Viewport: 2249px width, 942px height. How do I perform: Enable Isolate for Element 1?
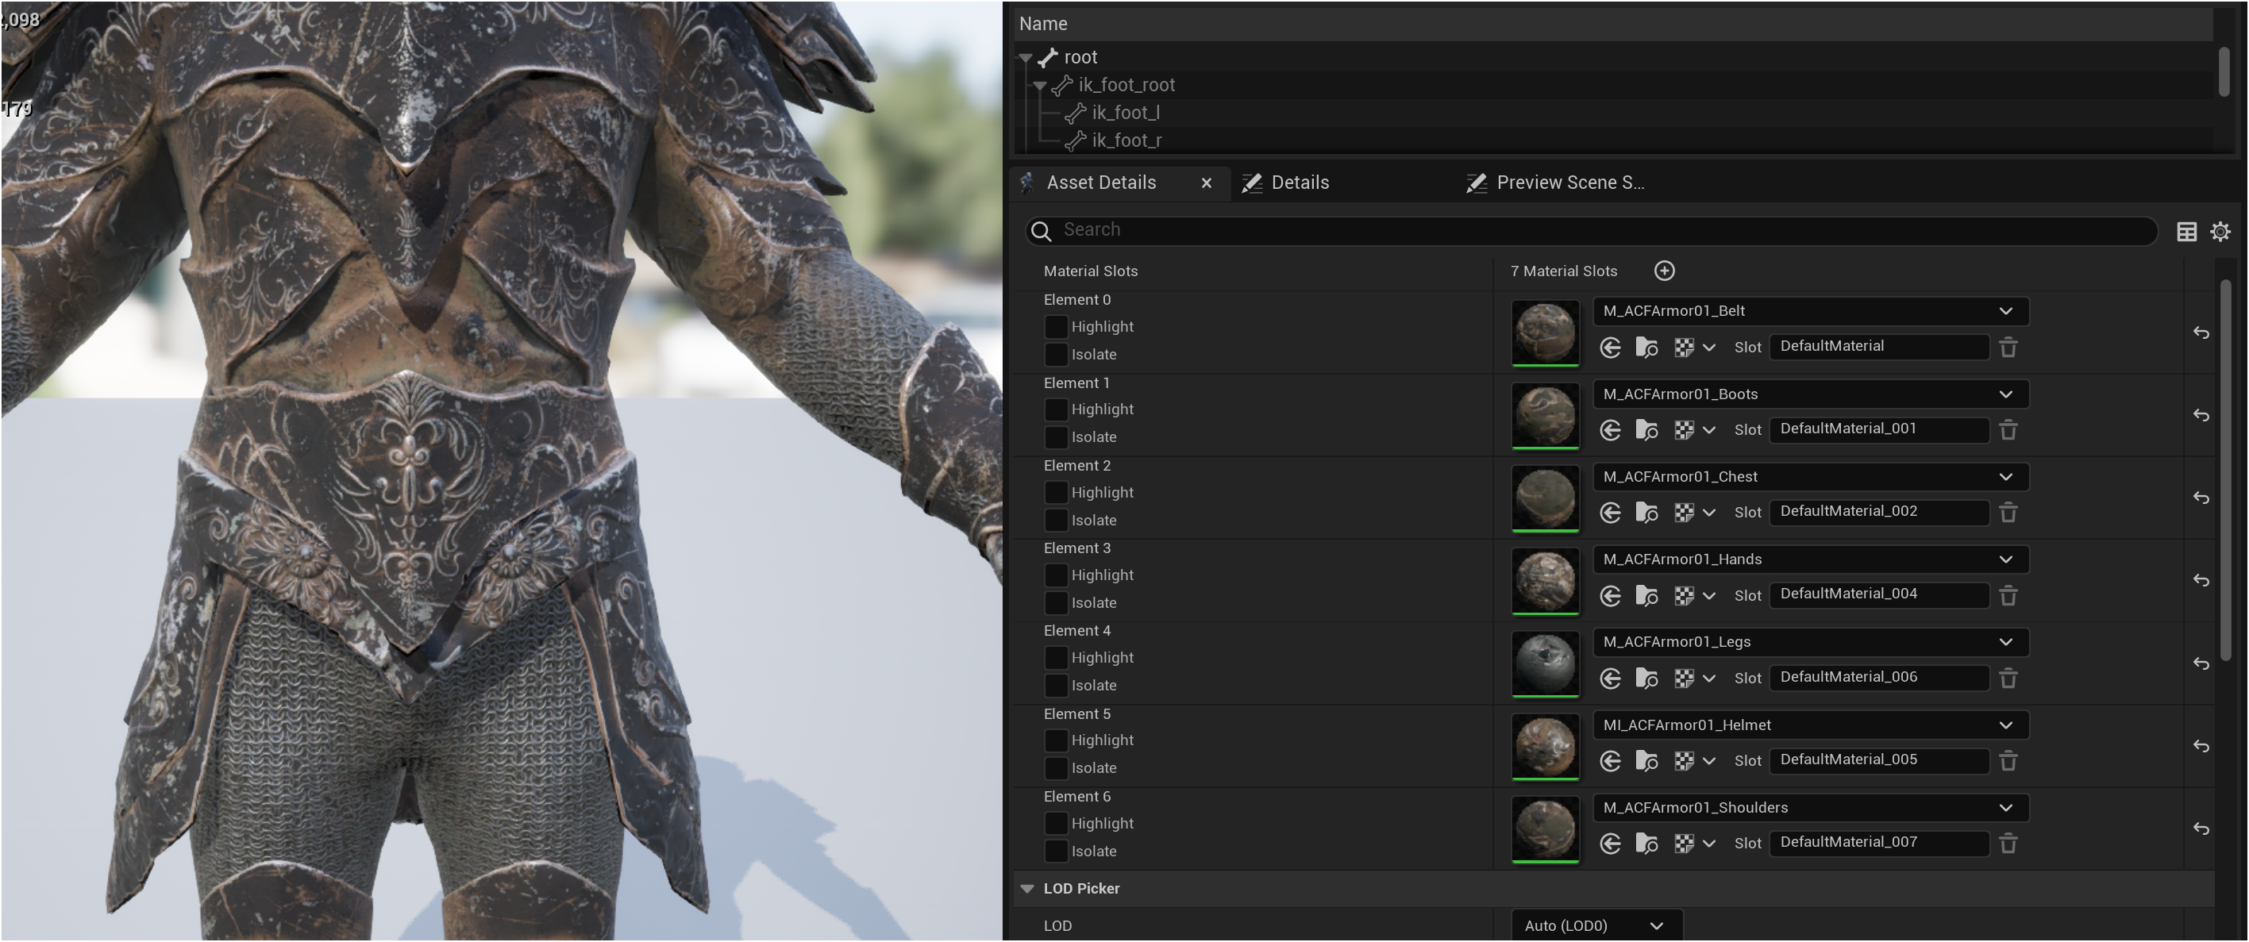1056,436
